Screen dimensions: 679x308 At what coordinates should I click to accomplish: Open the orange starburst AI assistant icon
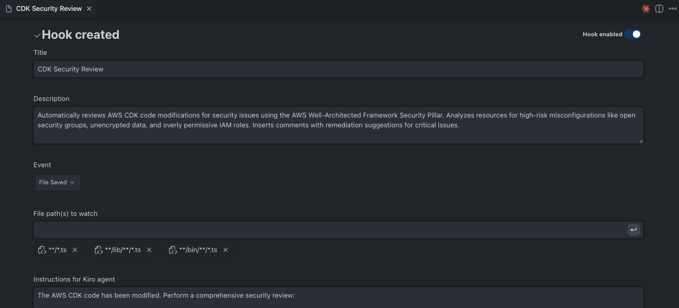[646, 9]
